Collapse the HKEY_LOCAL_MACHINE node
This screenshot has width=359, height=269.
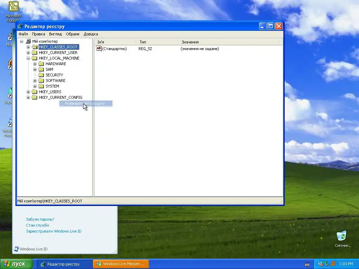click(28, 58)
